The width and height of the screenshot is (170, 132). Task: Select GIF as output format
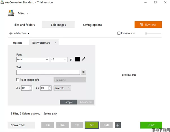click(x=92, y=125)
